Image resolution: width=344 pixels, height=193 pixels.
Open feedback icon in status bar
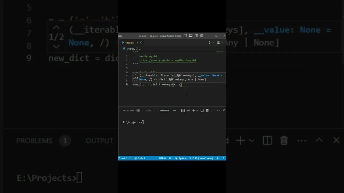218,158
